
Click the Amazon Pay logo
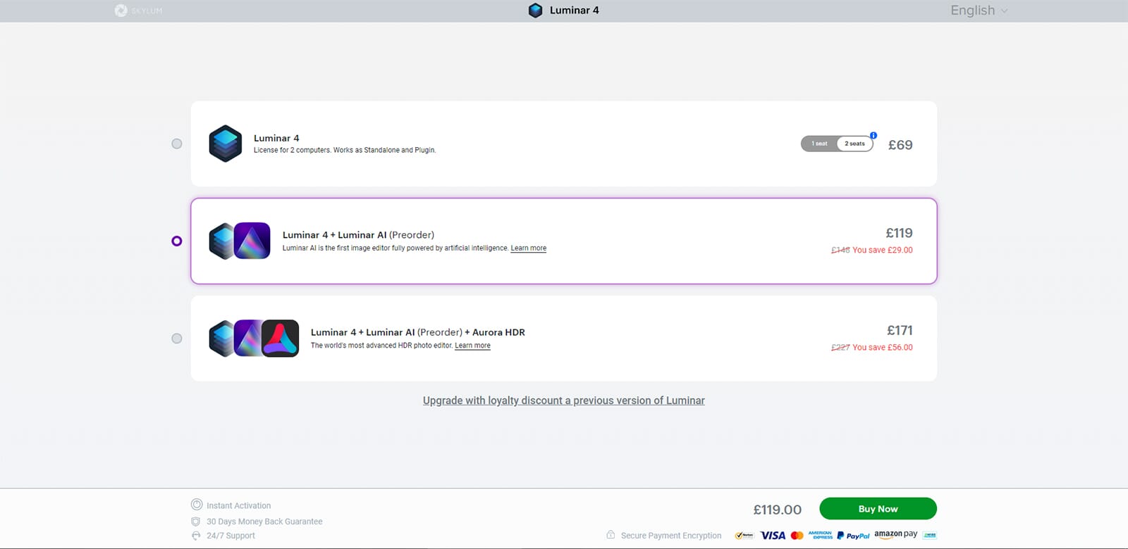pyautogui.click(x=895, y=534)
